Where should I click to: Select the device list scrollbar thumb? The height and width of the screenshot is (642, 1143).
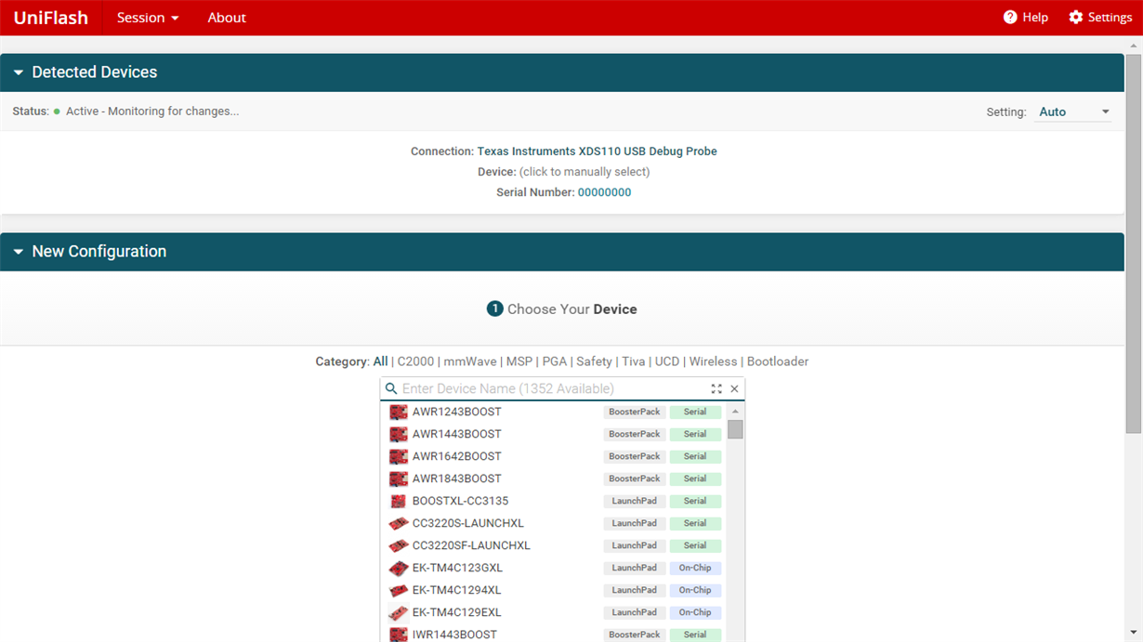coord(735,429)
